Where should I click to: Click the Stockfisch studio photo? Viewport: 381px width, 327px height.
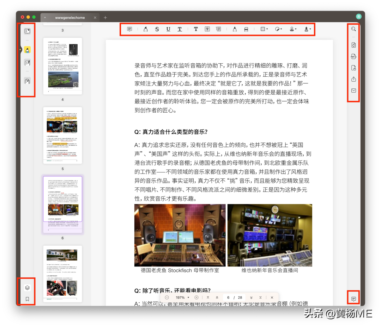180,235
